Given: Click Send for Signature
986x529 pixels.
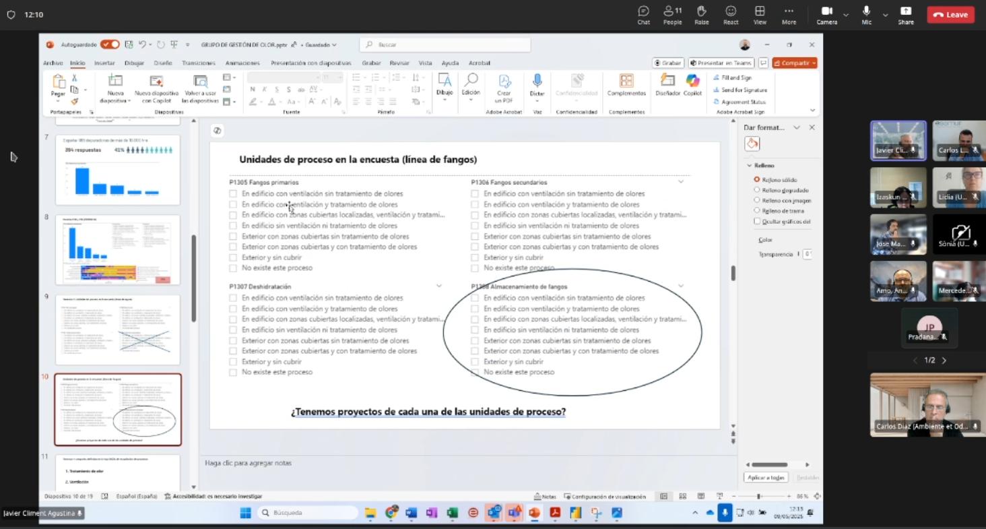Looking at the screenshot, I should click(x=739, y=90).
